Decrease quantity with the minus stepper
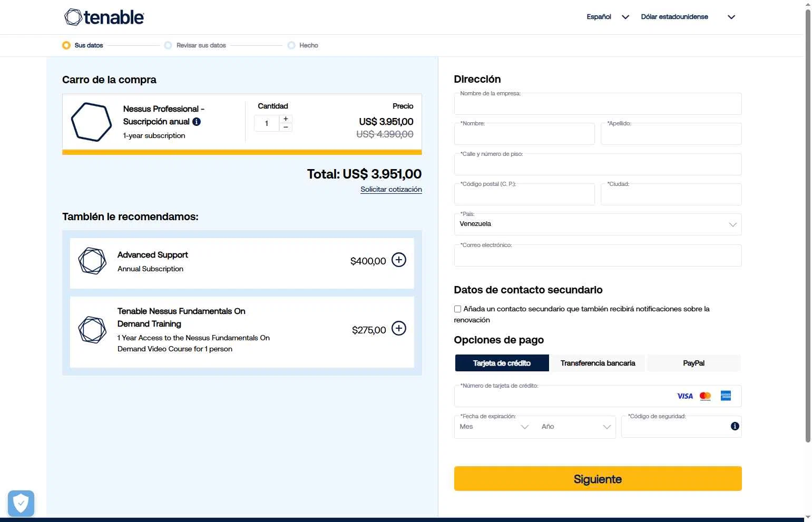Image resolution: width=812 pixels, height=522 pixels. click(286, 127)
